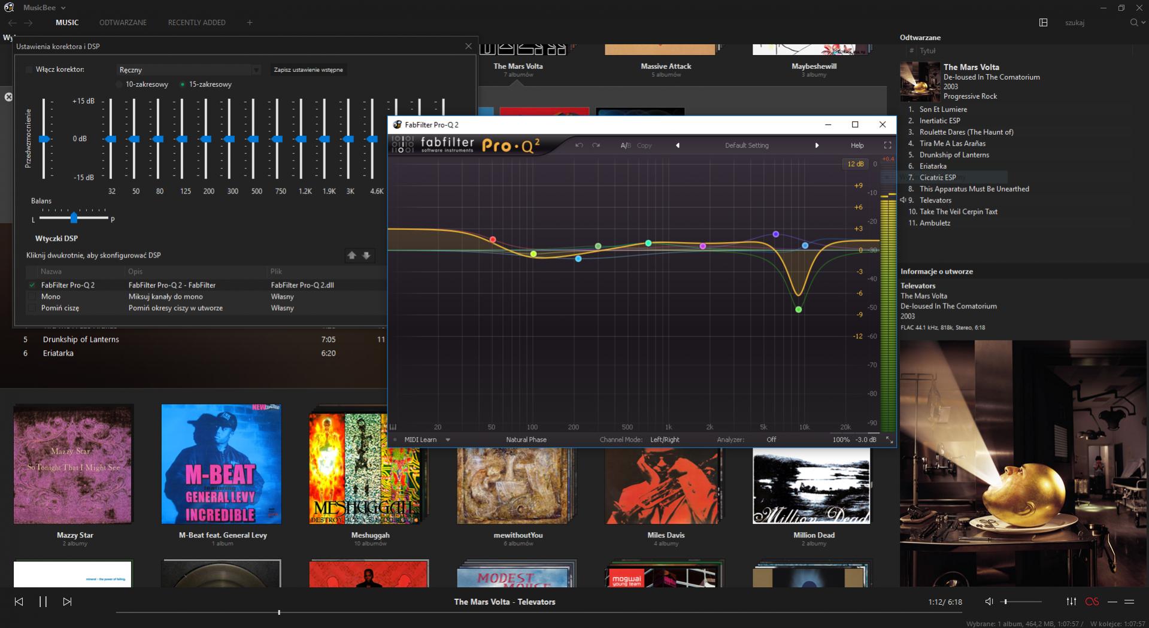
Task: Open the FabFilter Help menu
Action: (x=857, y=145)
